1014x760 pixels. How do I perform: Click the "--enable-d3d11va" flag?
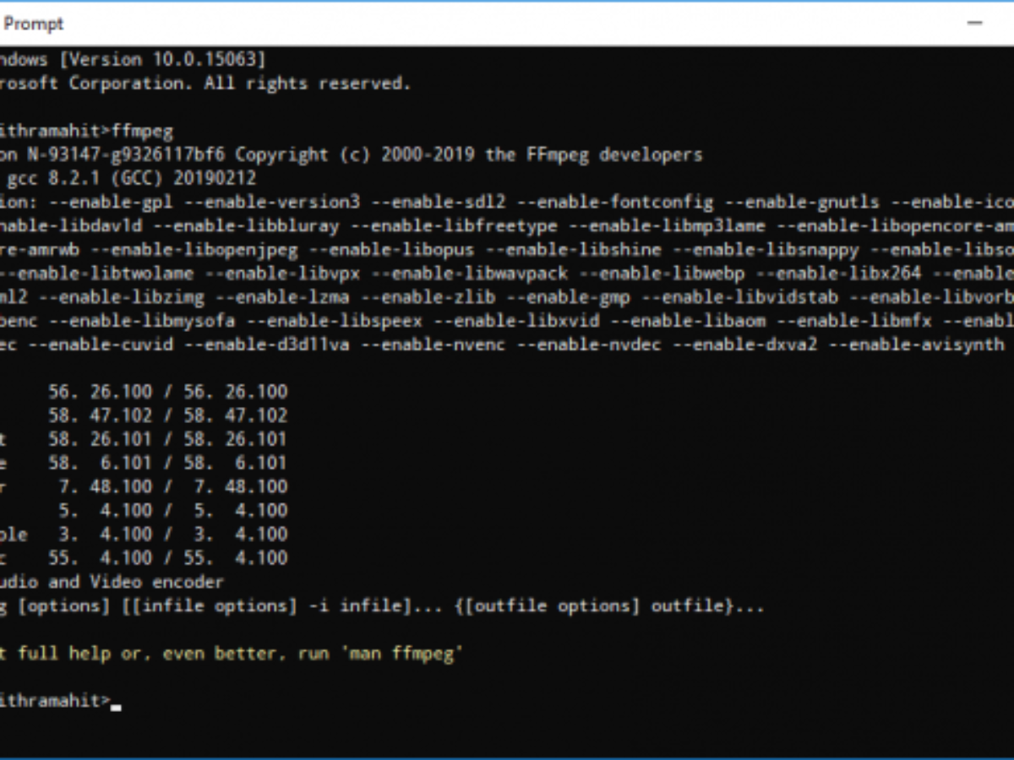click(266, 345)
